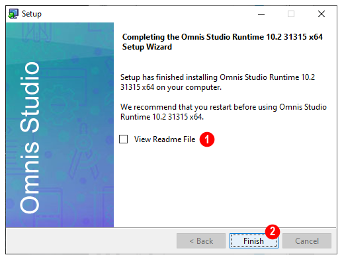Click the Setup installer icon in title bar
Image resolution: width=342 pixels, height=259 pixels.
coord(13,14)
